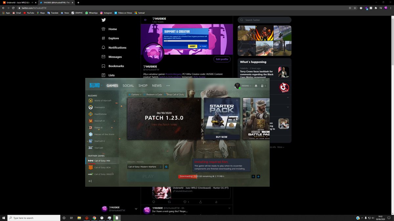The width and height of the screenshot is (394, 221).
Task: Switch to the SOCIAL tab
Action: pyautogui.click(x=128, y=85)
